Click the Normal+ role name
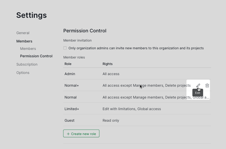The height and width of the screenshot is (149, 226). (x=72, y=85)
